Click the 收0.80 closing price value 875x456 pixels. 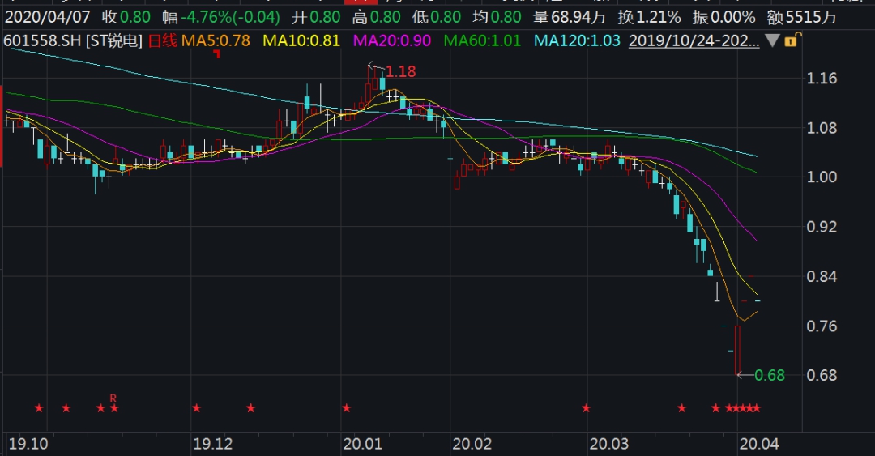pyautogui.click(x=126, y=17)
